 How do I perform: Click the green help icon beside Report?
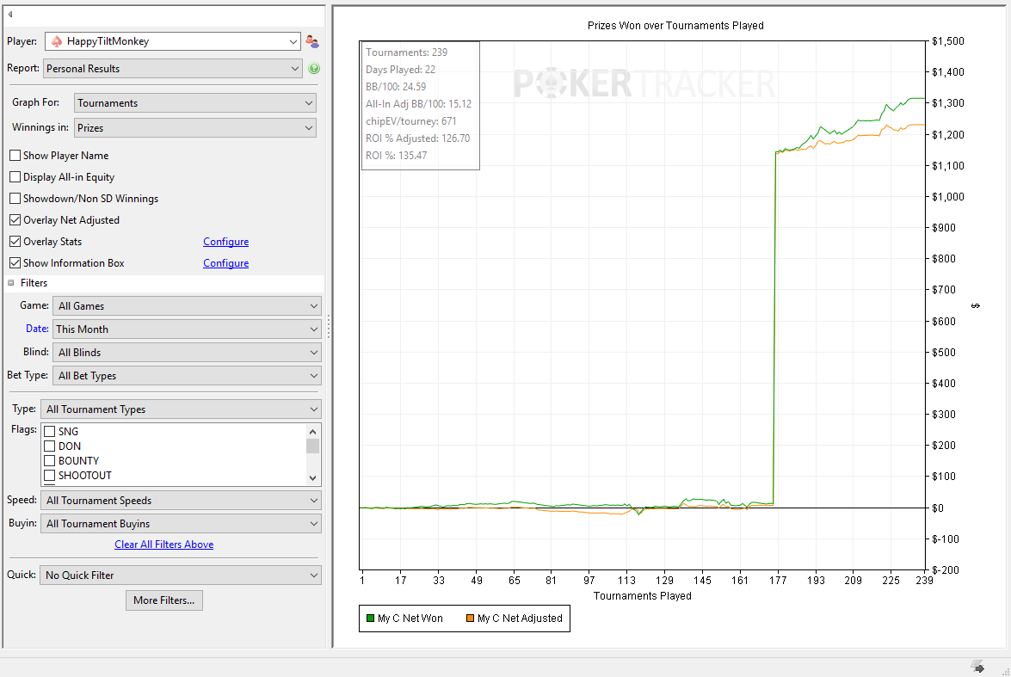point(314,68)
